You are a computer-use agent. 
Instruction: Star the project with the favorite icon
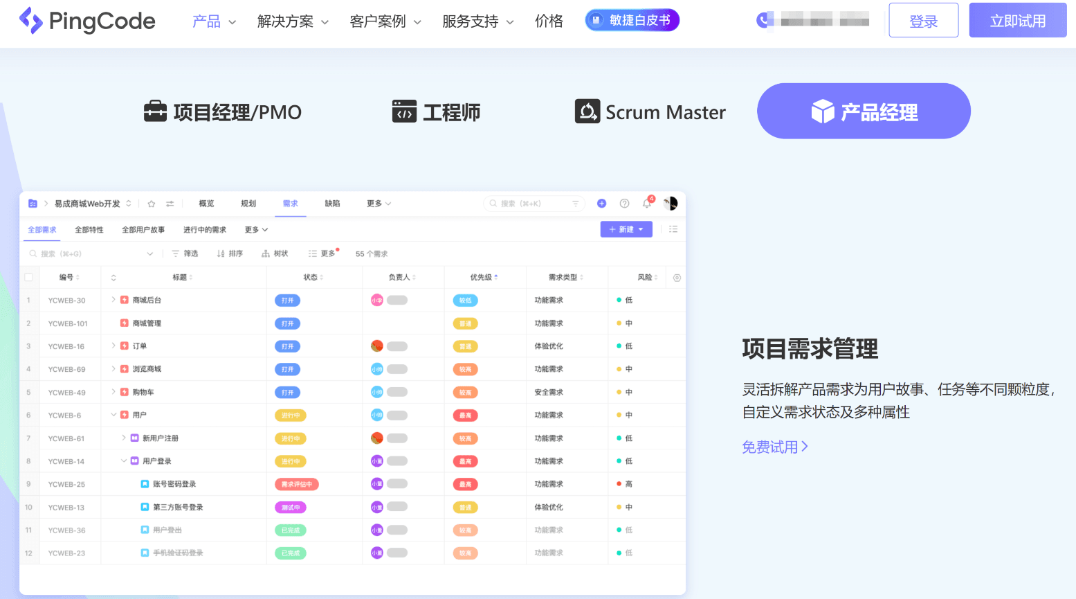click(x=152, y=204)
